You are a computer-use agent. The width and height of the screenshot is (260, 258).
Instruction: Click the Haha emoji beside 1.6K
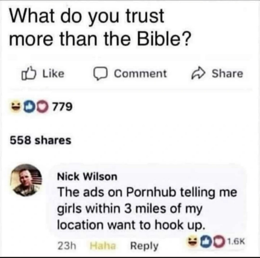(x=193, y=241)
